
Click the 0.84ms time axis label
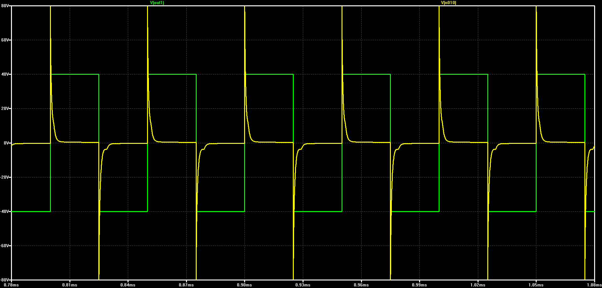128,285
